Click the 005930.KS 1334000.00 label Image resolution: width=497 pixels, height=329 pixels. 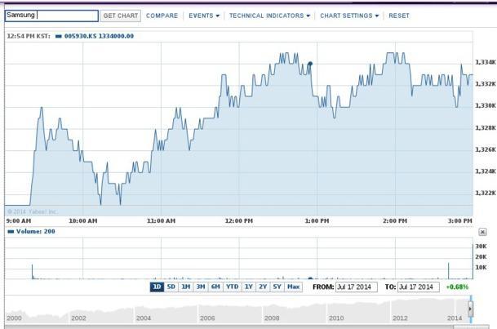99,36
